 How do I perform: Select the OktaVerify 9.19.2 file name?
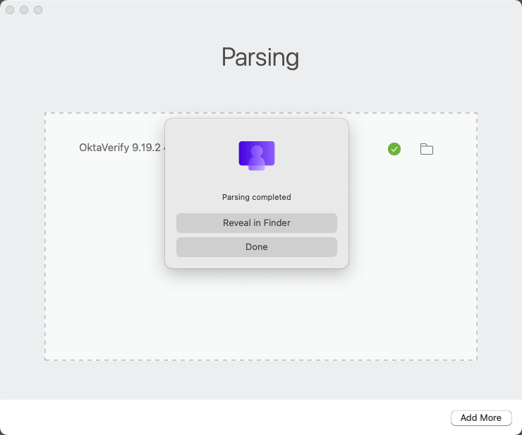click(x=121, y=148)
